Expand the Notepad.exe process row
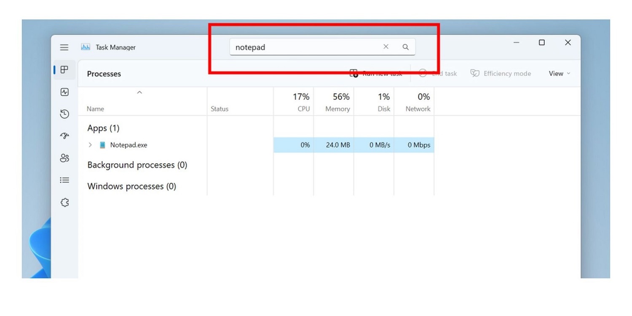 point(90,145)
